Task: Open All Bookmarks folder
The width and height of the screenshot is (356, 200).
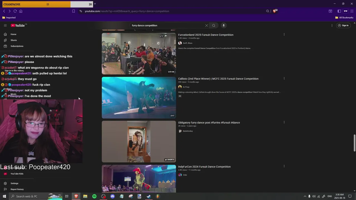Action: click(344, 17)
